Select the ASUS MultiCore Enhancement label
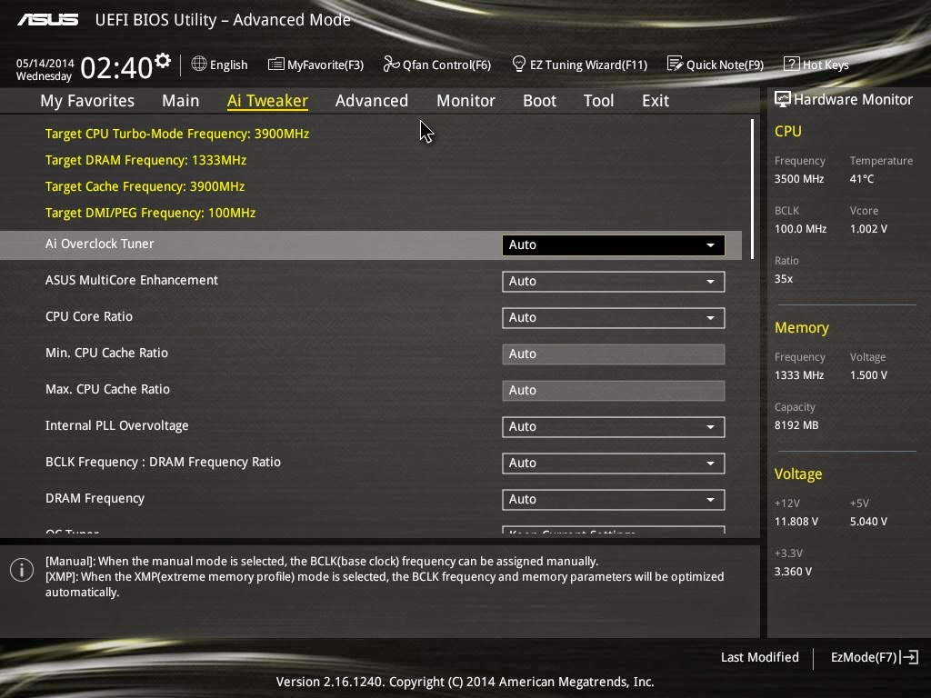 (x=131, y=280)
